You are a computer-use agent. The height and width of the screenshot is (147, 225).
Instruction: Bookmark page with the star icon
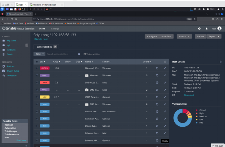pyautogui.click(x=195, y=19)
